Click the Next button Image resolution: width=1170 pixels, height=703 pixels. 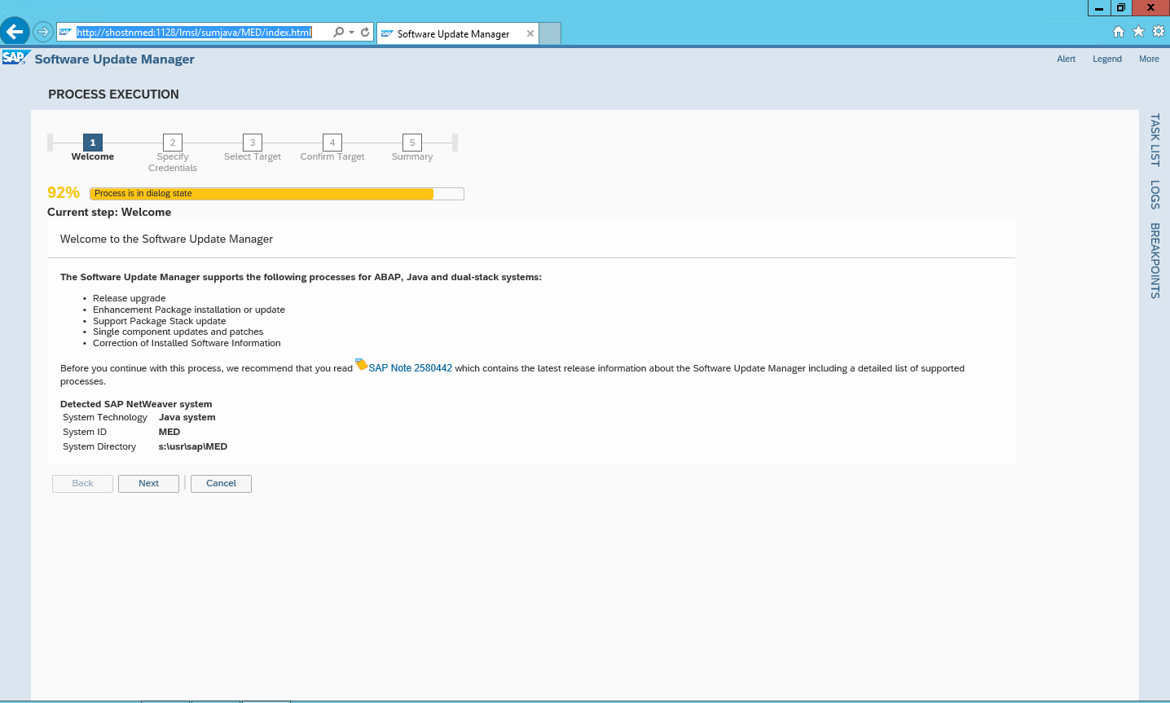pos(148,484)
